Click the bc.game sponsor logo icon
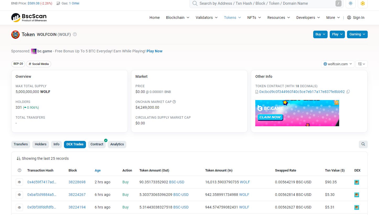Viewport: 379px width, 215px height. pos(34,51)
